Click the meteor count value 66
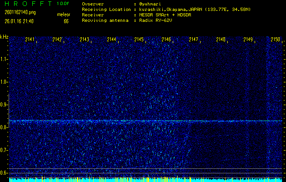Screen dimensions: 286x182 pos(66,21)
